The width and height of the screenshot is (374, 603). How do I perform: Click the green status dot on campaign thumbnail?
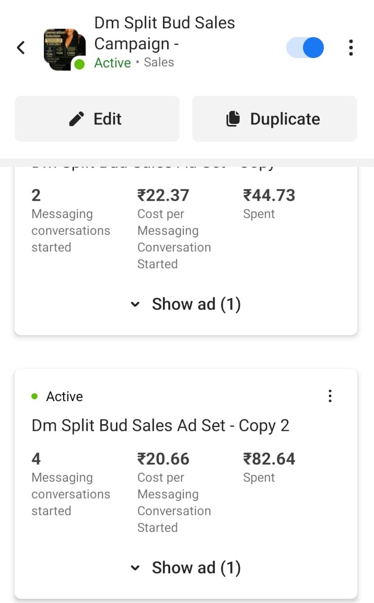pyautogui.click(x=79, y=64)
